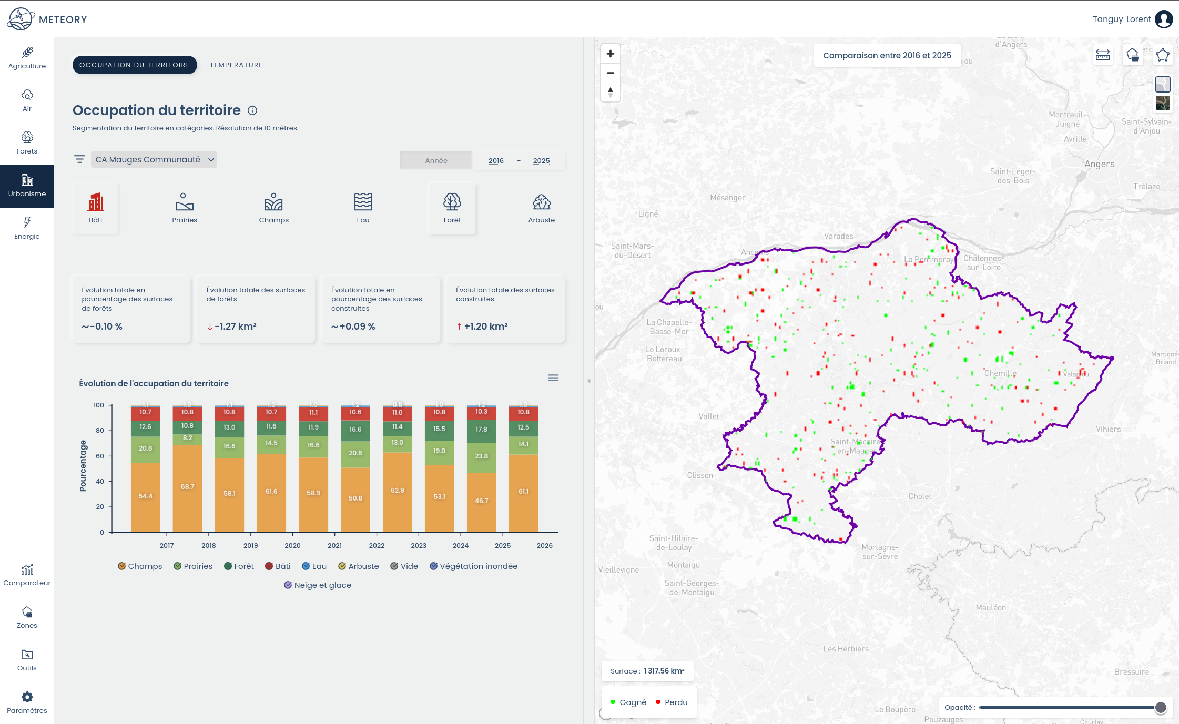Screen dimensions: 1179x724
Task: Click the info icon beside Occupation du territoire
Action: coord(252,110)
